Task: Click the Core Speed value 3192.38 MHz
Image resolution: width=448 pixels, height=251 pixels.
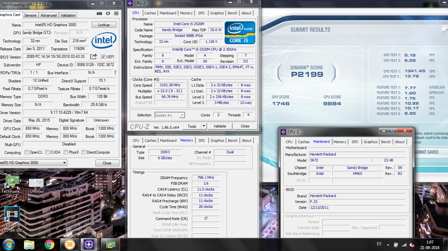Action: [170, 85]
